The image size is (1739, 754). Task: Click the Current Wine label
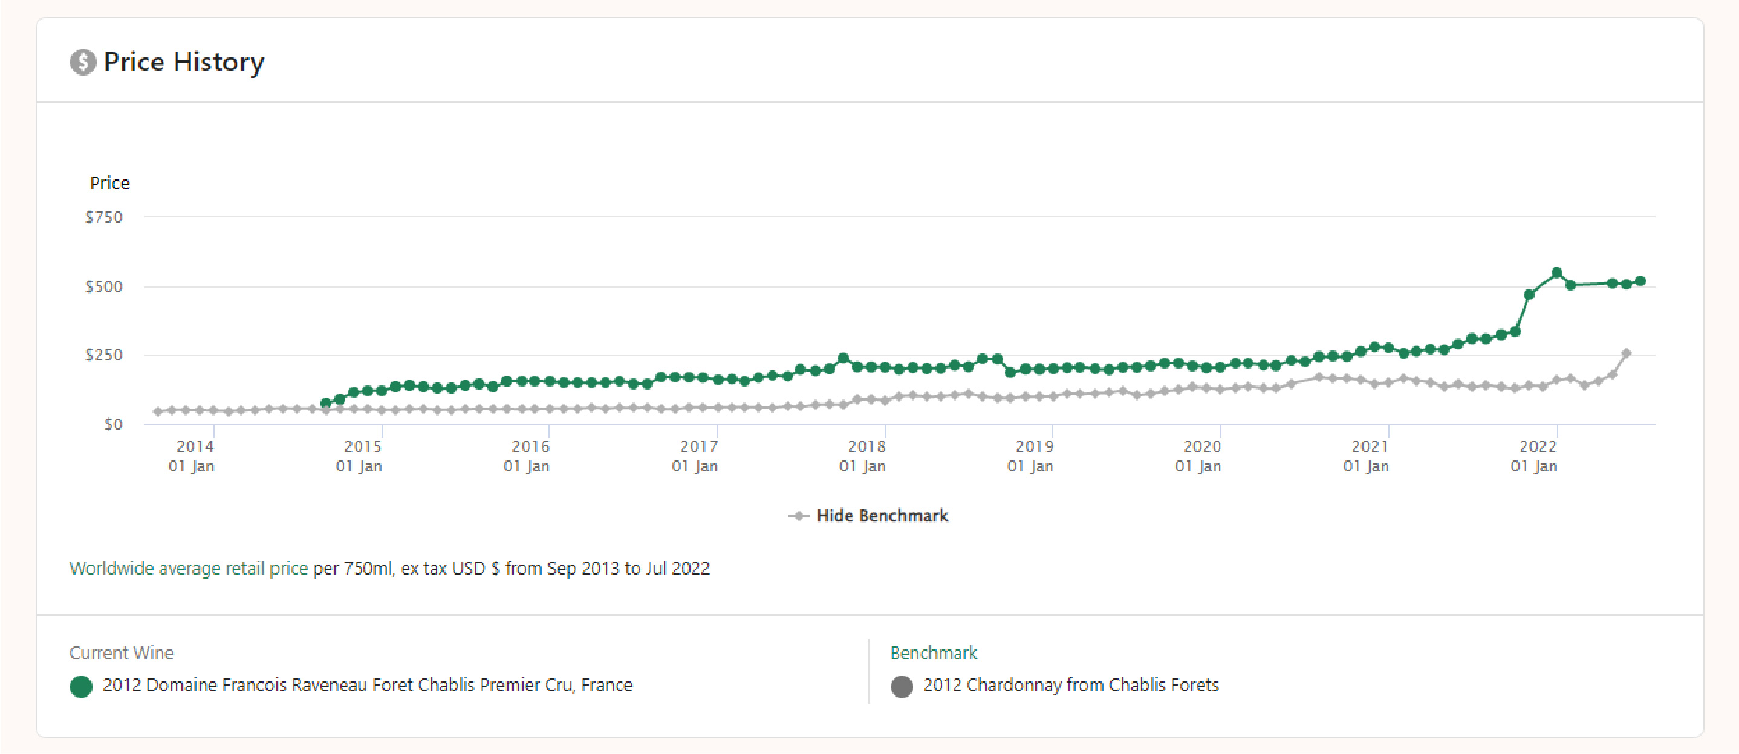[x=122, y=653]
